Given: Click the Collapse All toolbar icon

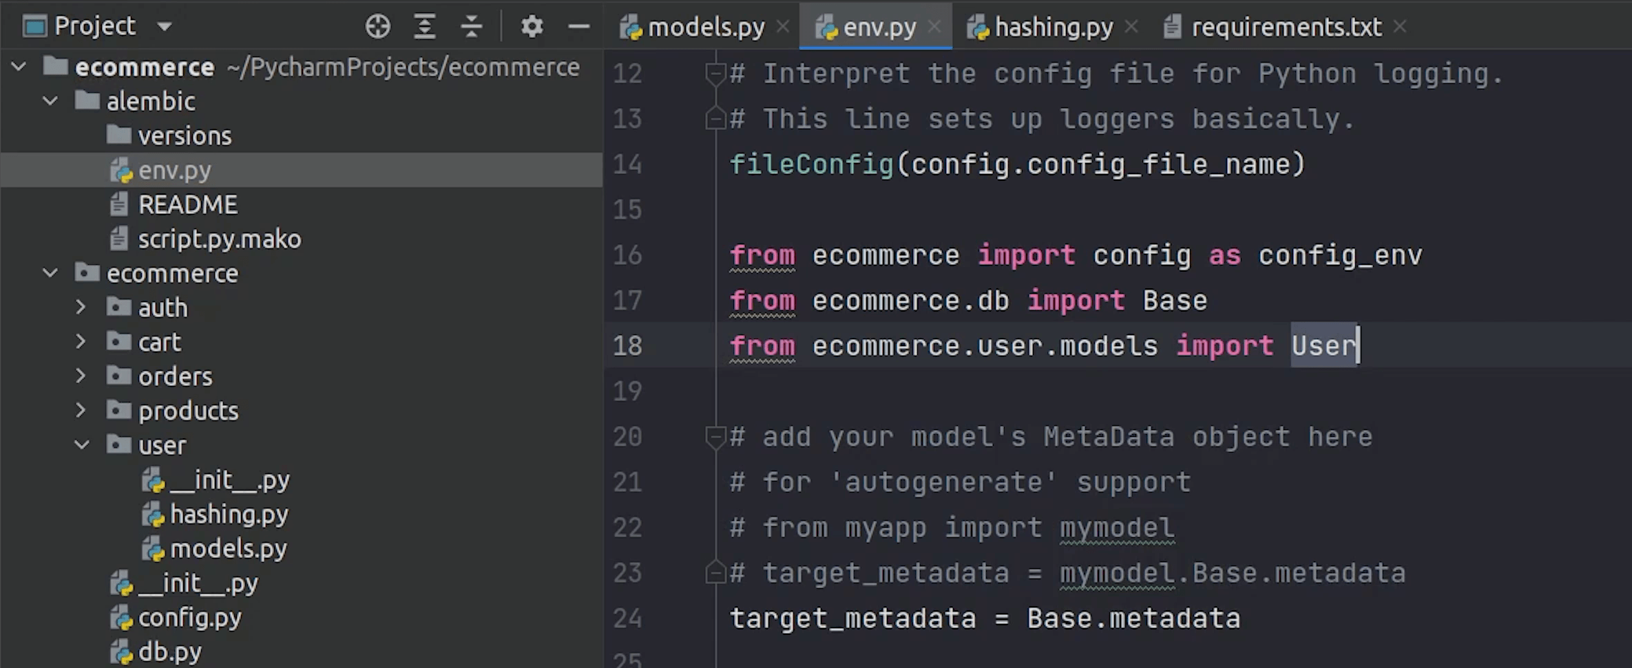Looking at the screenshot, I should click(472, 27).
